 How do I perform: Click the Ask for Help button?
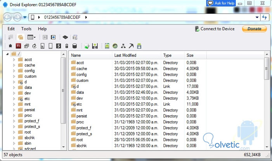(221, 3)
